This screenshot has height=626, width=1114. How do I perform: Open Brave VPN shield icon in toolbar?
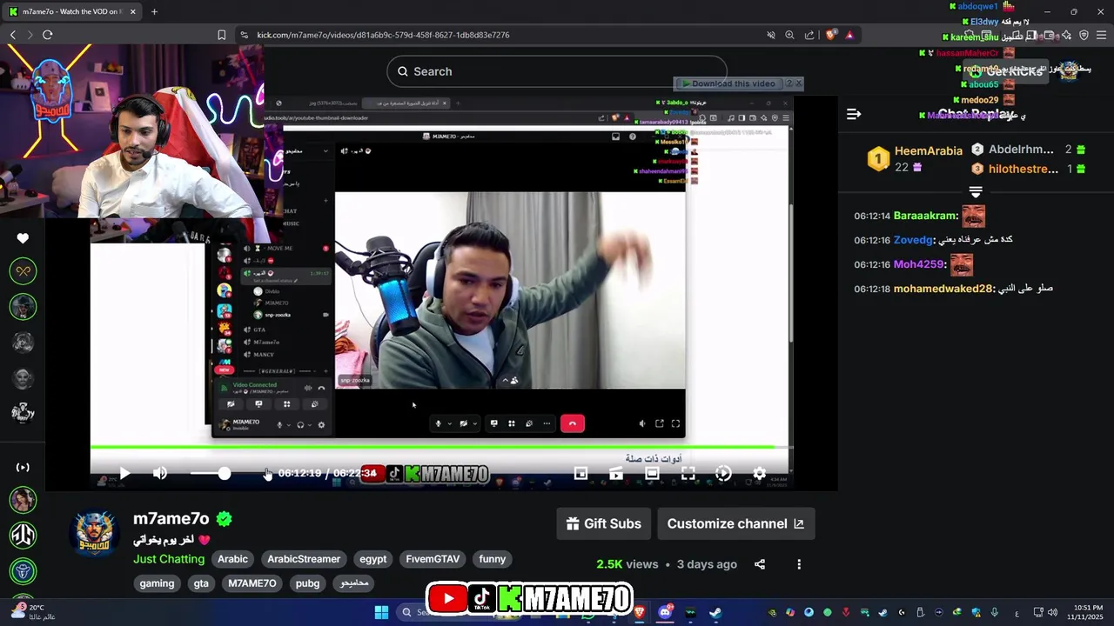(1084, 35)
